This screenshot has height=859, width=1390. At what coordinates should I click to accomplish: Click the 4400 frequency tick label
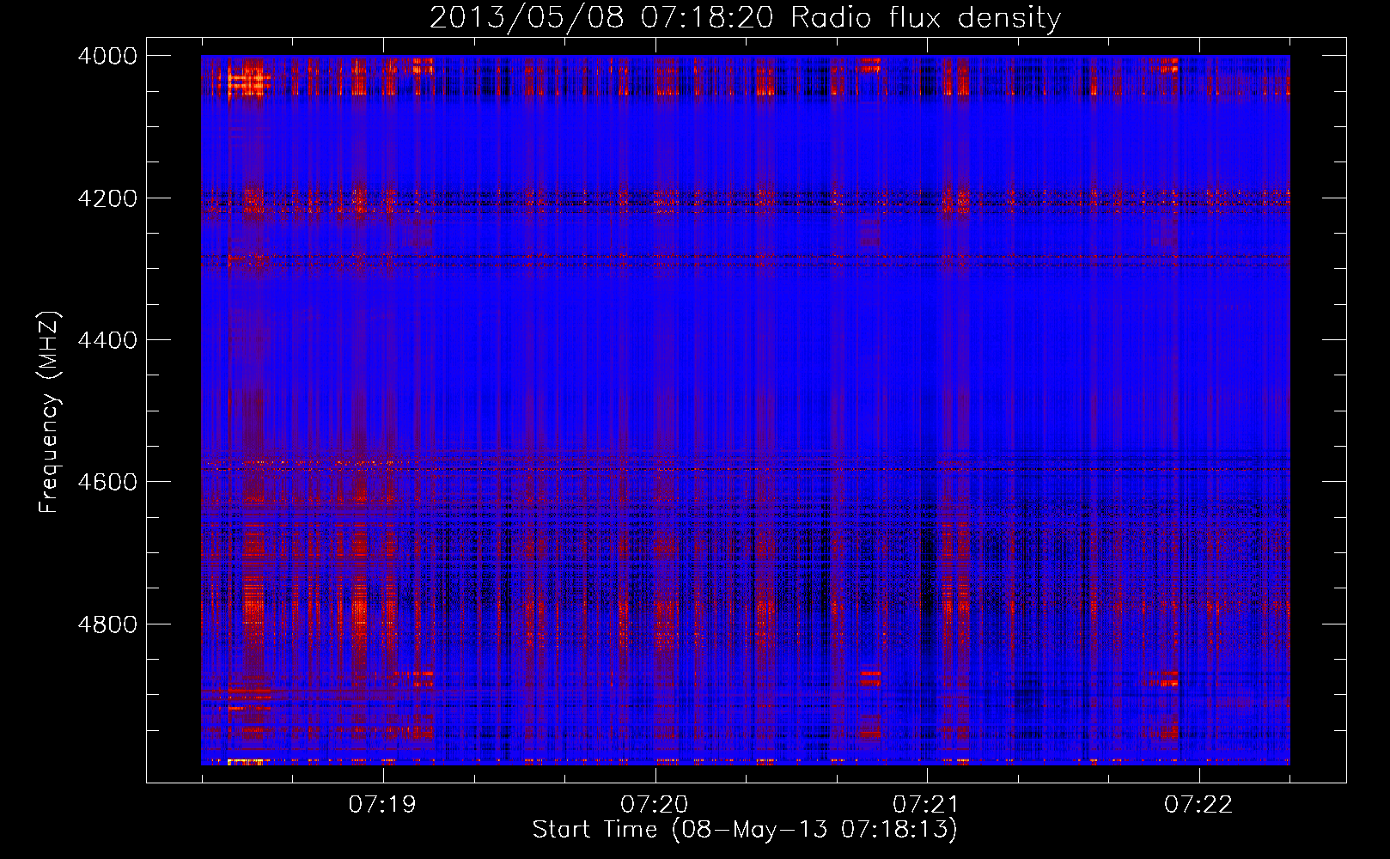107,340
